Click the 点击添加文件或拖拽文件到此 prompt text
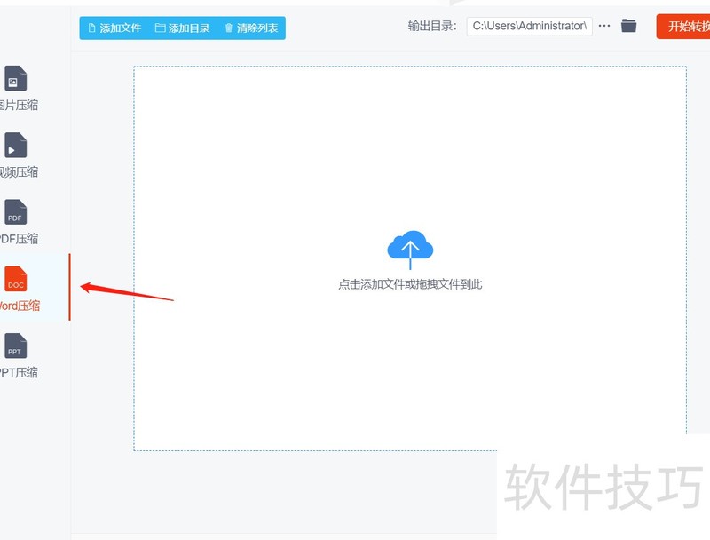This screenshot has width=710, height=540. coord(410,285)
